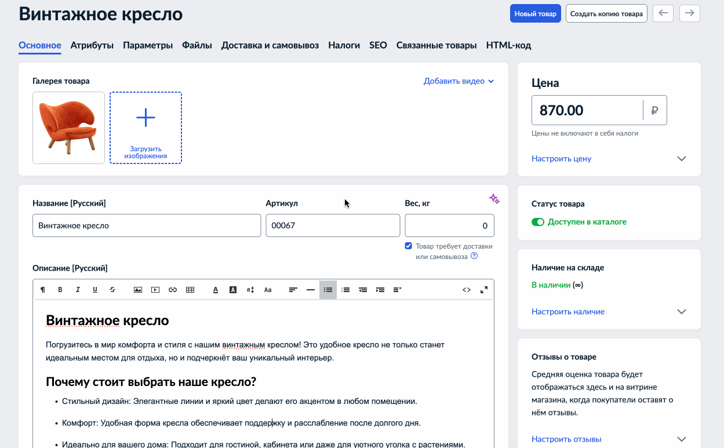Toggle bulleted list in editor

(x=328, y=290)
